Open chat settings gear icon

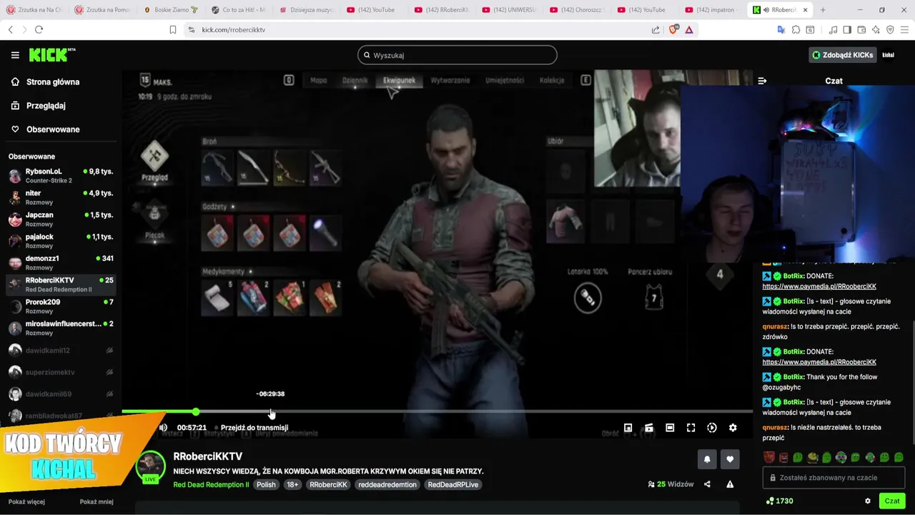click(x=868, y=501)
